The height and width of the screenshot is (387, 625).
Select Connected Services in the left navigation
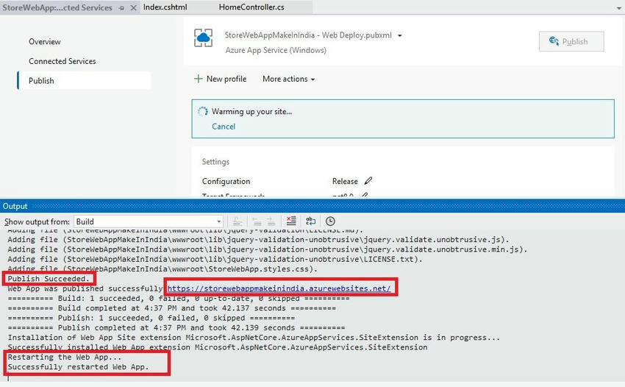(x=63, y=61)
